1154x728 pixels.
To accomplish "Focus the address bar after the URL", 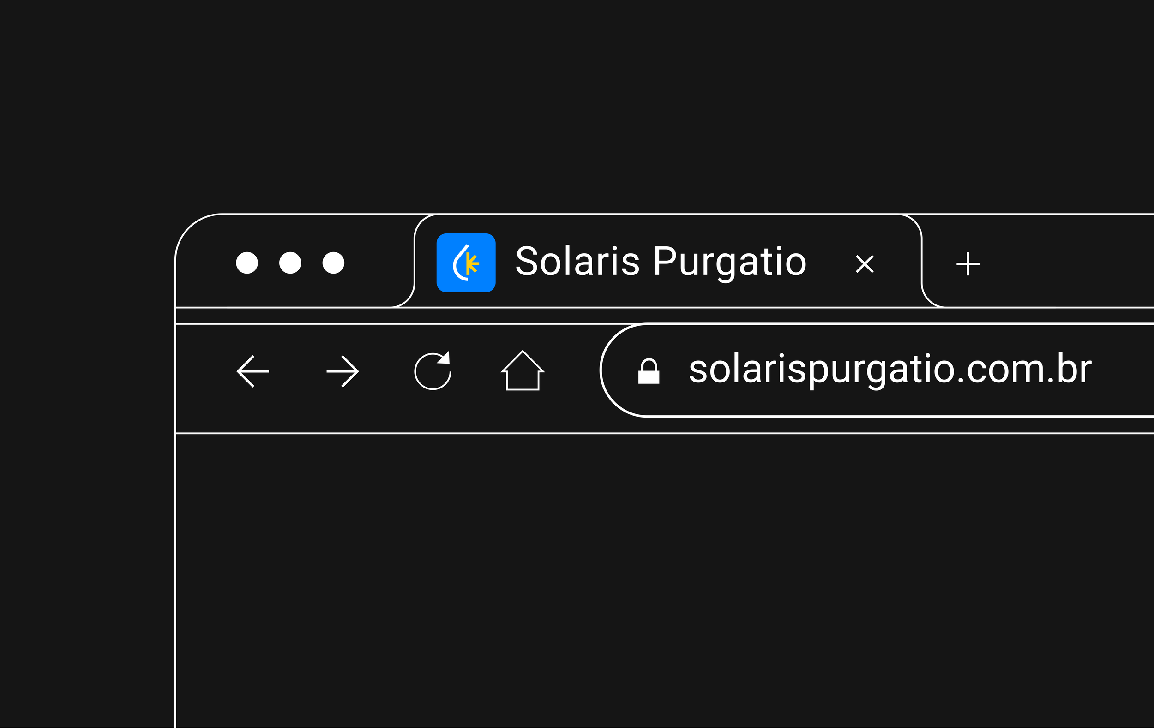I will (x=1124, y=370).
